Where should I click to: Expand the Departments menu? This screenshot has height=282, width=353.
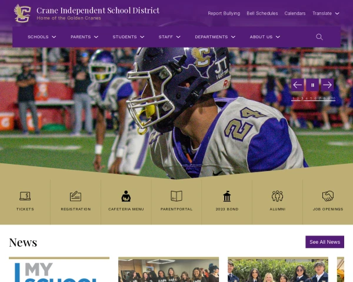tap(215, 37)
